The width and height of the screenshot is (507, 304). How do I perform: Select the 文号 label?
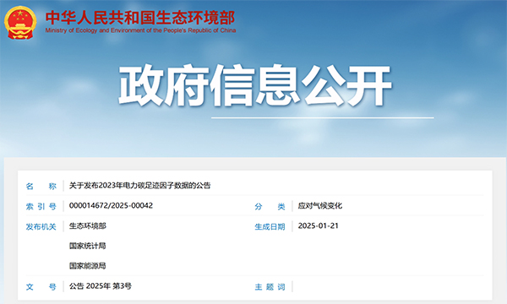41,286
